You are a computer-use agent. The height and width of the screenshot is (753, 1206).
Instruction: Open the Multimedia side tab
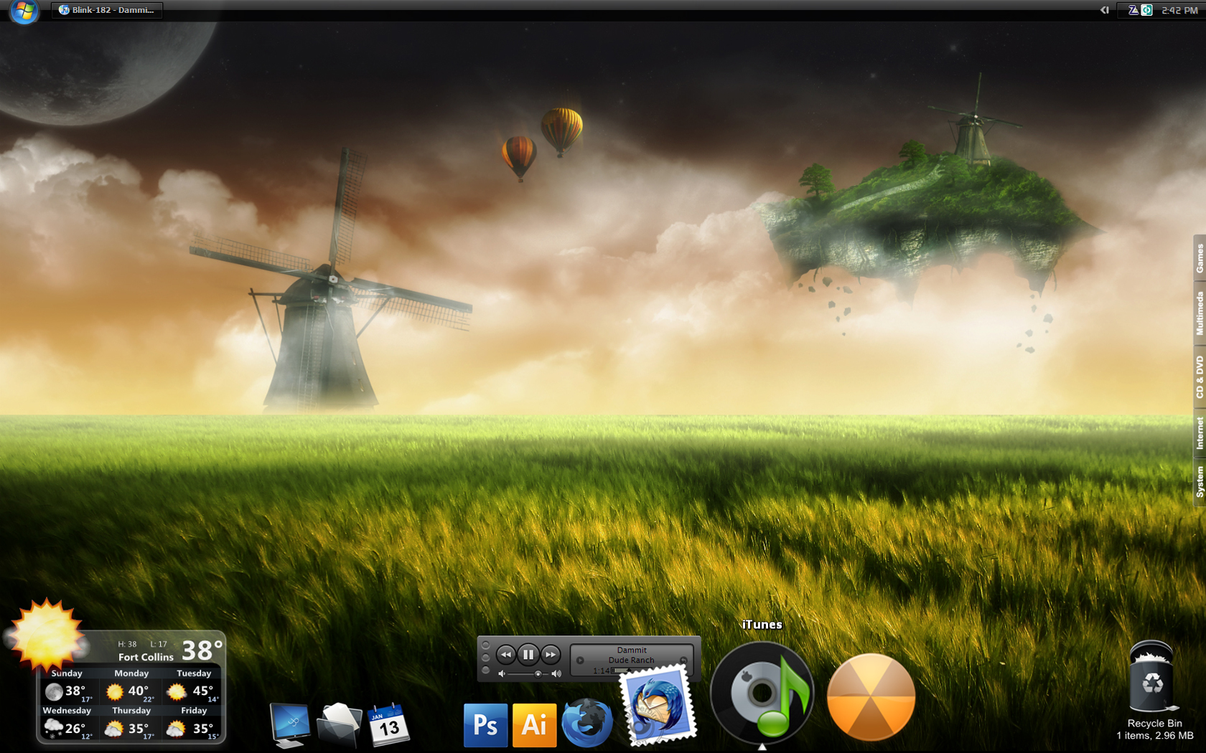point(1199,313)
